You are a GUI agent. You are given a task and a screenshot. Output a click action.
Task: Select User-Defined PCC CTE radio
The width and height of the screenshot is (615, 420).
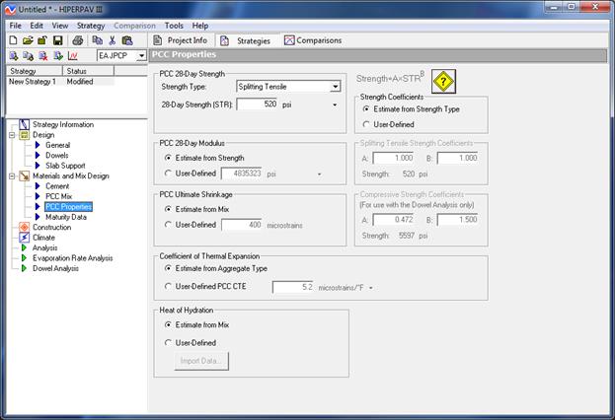click(x=168, y=286)
